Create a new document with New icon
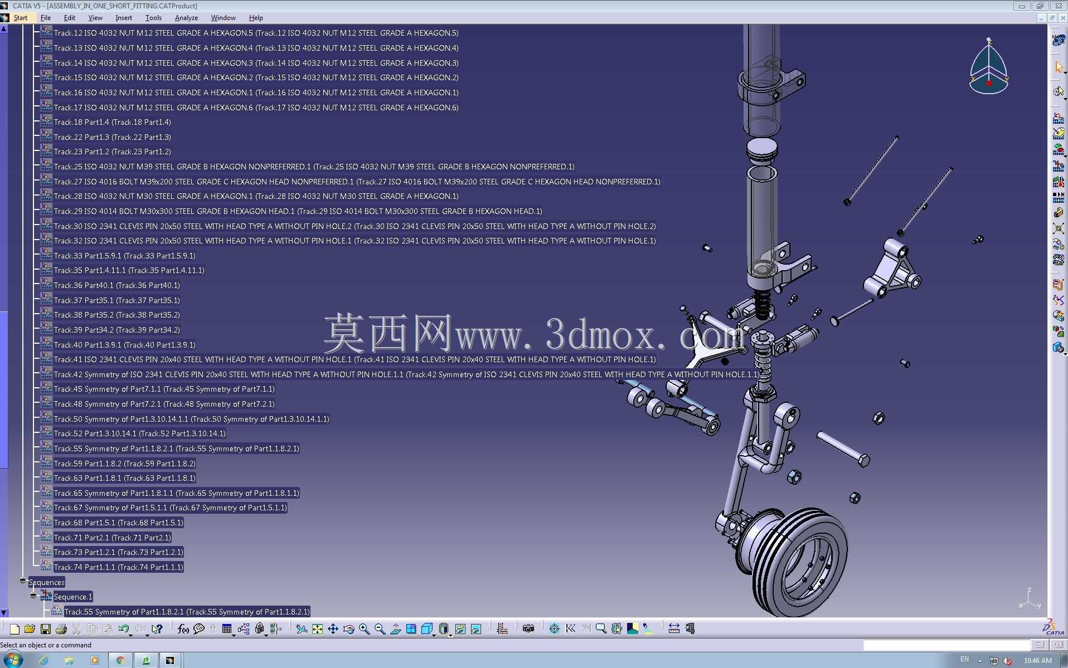Screen dimensions: 1068x668 pos(14,629)
